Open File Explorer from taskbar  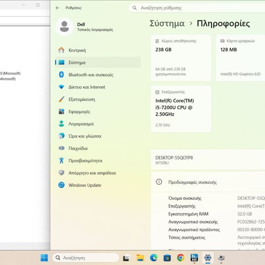click(140, 258)
